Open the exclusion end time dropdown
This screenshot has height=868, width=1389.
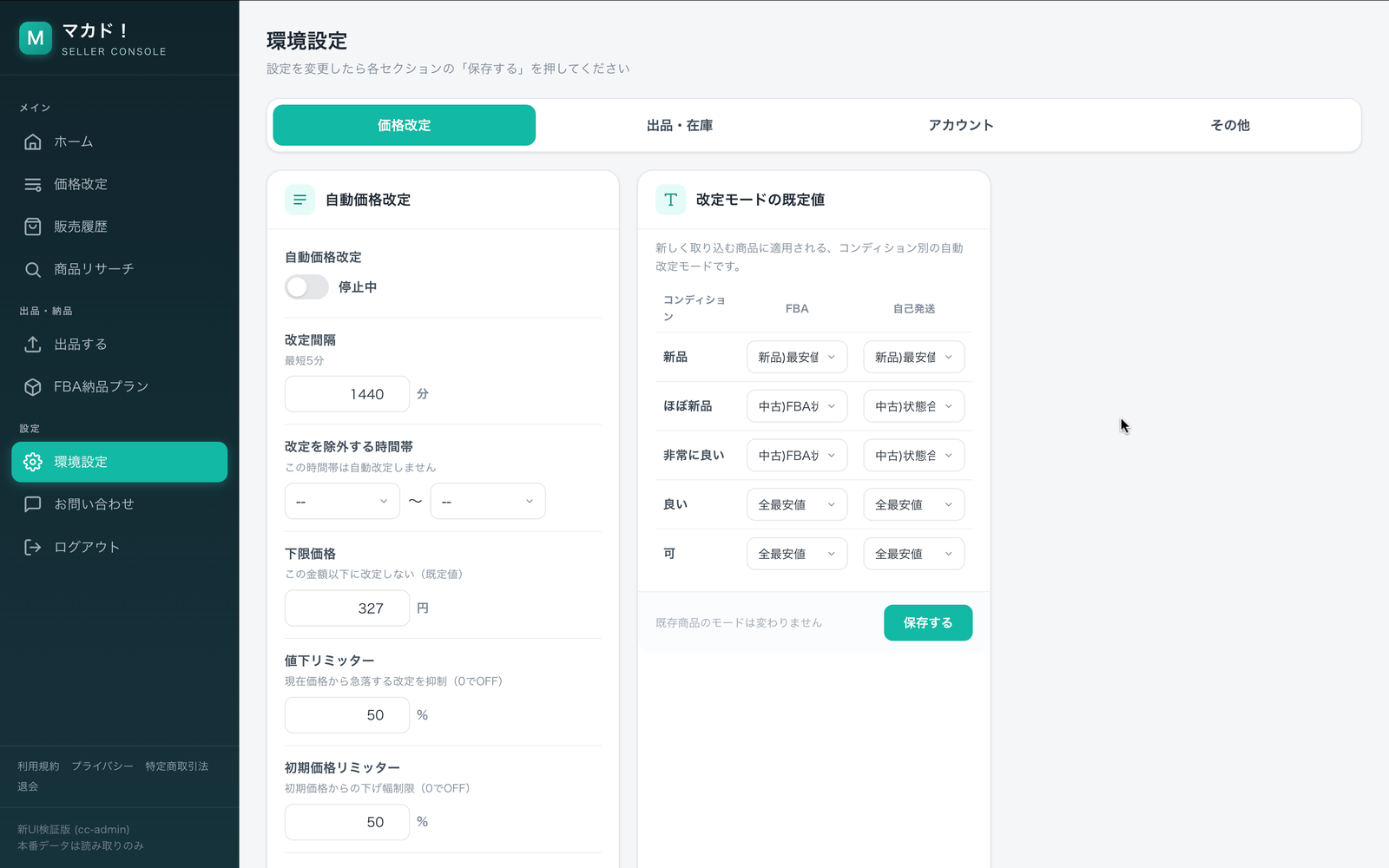click(488, 502)
